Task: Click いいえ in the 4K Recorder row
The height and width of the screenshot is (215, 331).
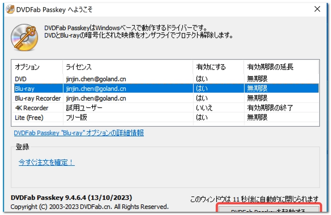Action: point(204,108)
